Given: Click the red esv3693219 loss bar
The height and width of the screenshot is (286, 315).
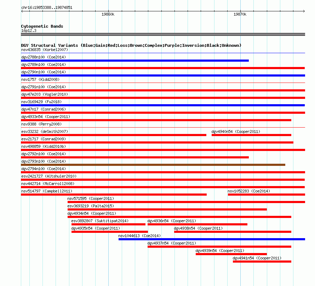Looking at the screenshot, I should 167,209.
